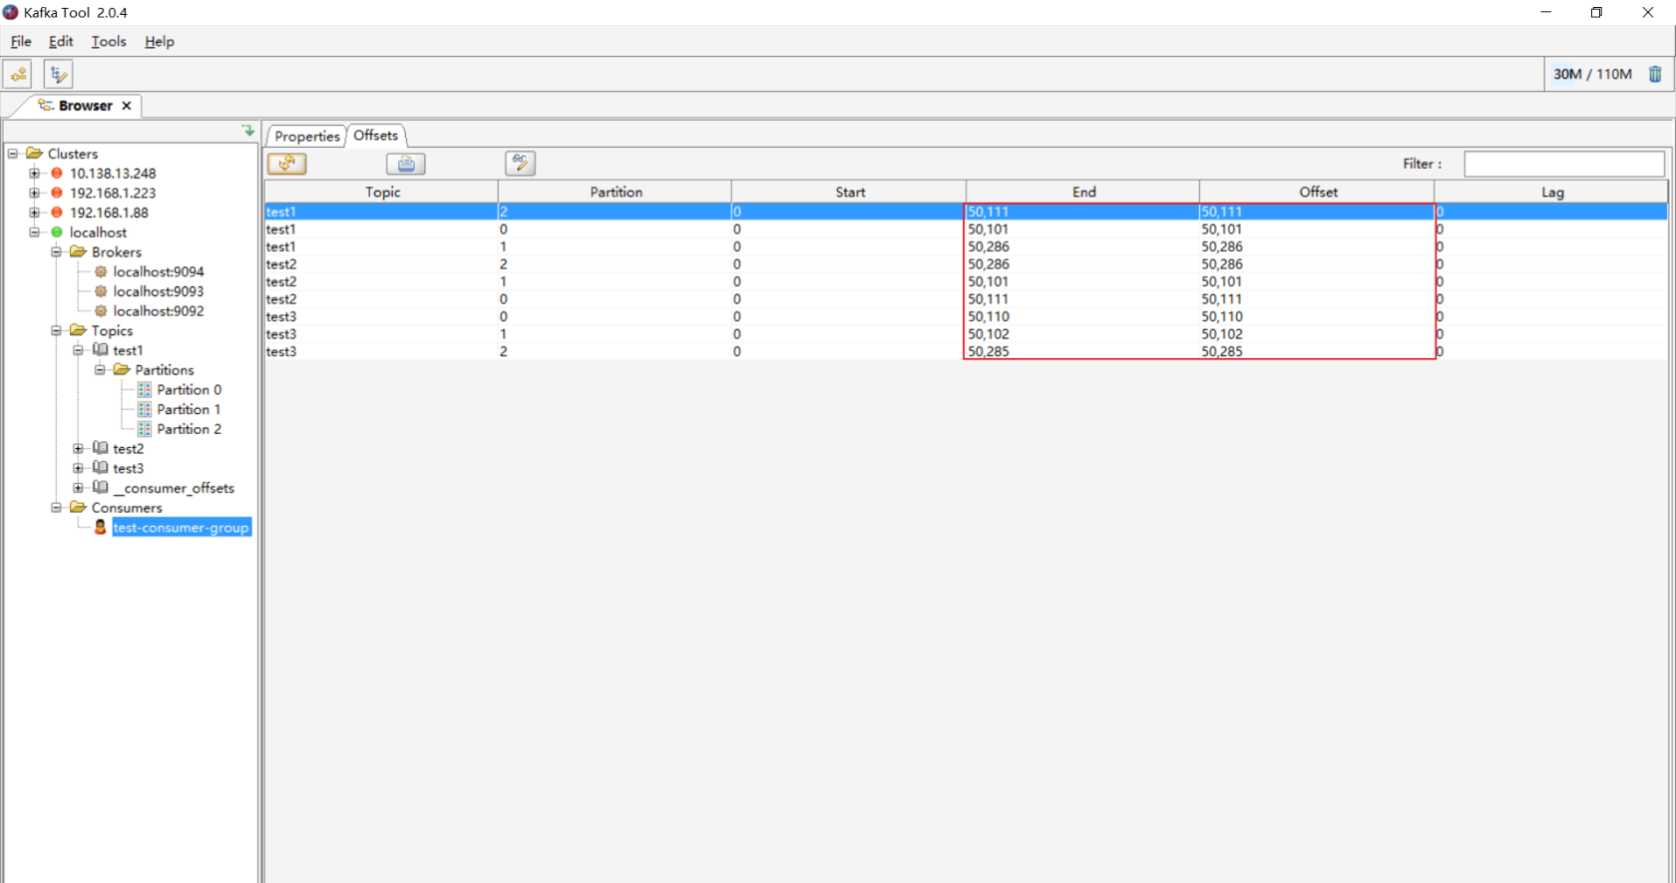
Task: Collapse the Topics folder
Action: pyautogui.click(x=57, y=330)
